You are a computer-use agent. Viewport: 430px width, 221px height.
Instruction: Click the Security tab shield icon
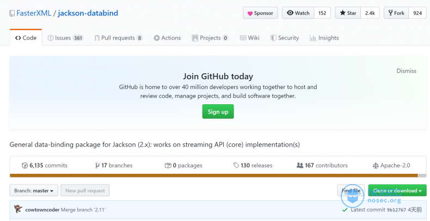[273, 38]
